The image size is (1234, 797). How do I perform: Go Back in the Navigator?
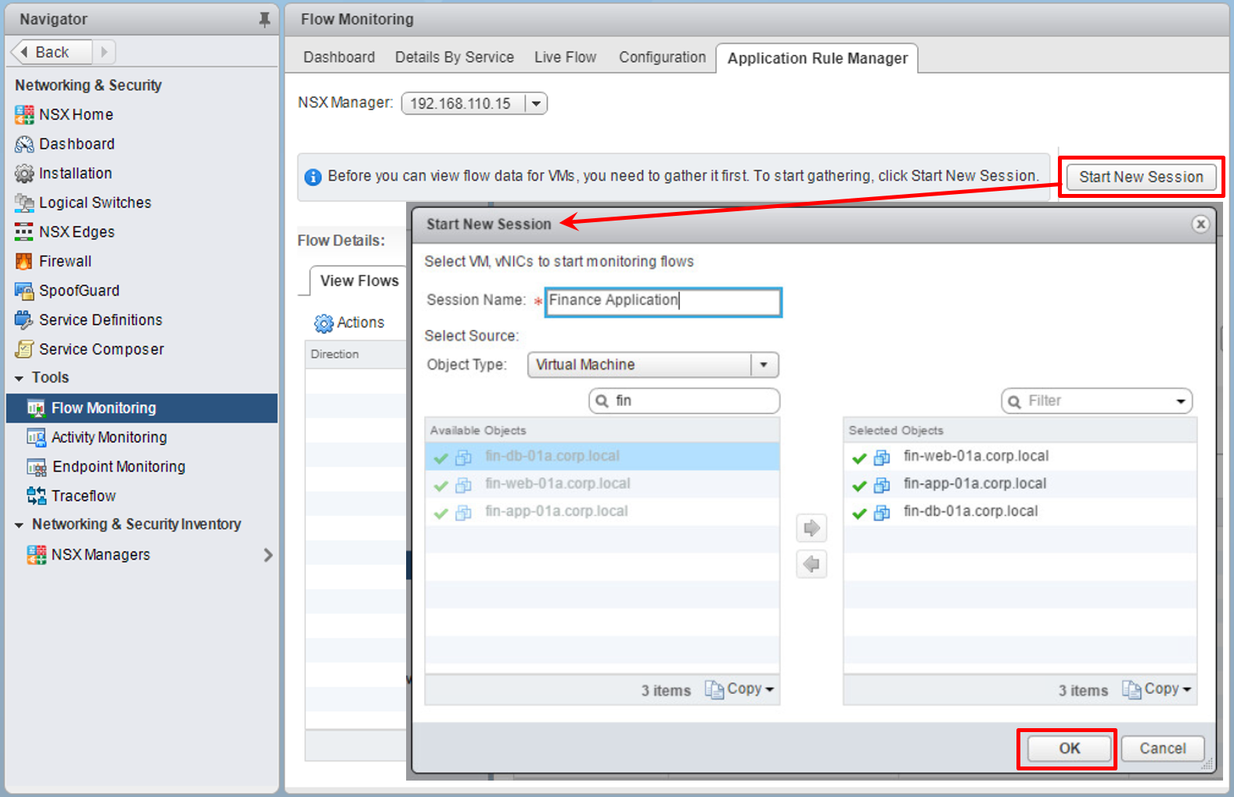click(51, 52)
